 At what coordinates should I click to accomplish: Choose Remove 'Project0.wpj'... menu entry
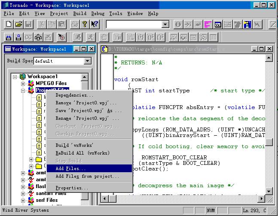tap(89, 103)
